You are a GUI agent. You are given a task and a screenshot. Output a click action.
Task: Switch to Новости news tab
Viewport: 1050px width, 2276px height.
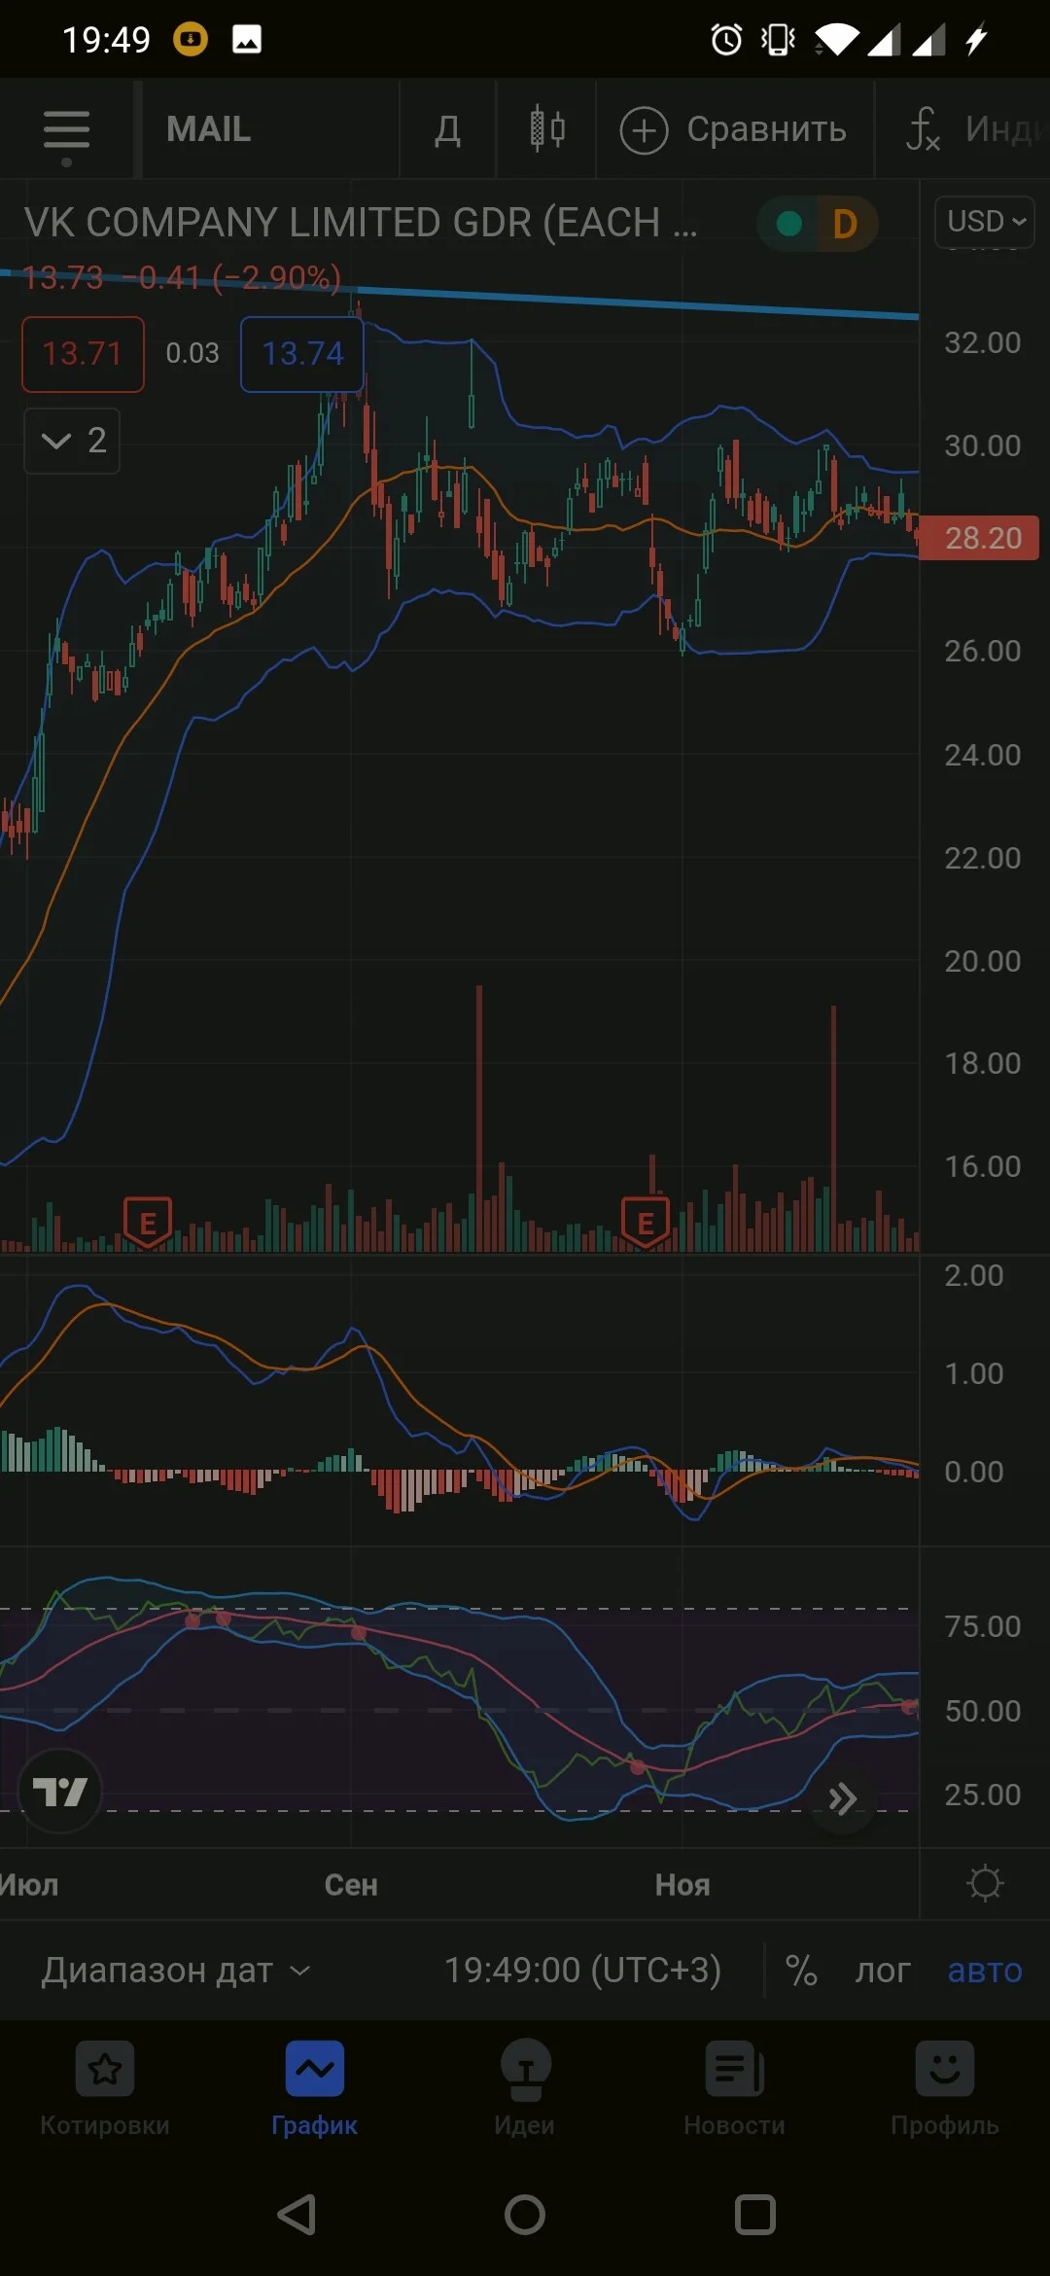coord(735,2089)
